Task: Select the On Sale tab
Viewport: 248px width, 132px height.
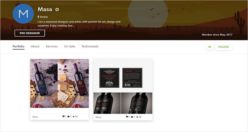Action: point(69,47)
